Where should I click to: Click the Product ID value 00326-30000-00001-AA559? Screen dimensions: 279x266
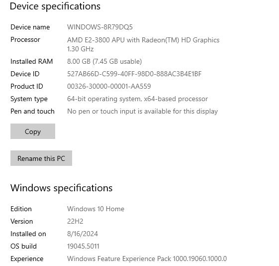pos(109,86)
